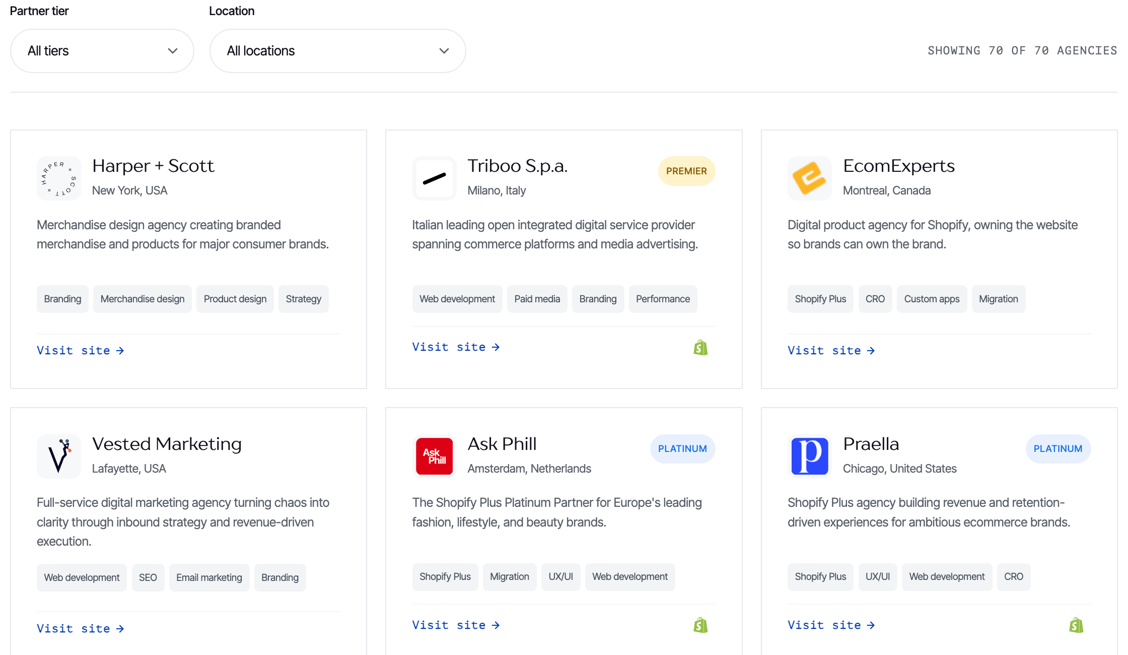The height and width of the screenshot is (655, 1128).
Task: Click Web development tag on Triboo card
Action: click(x=457, y=299)
